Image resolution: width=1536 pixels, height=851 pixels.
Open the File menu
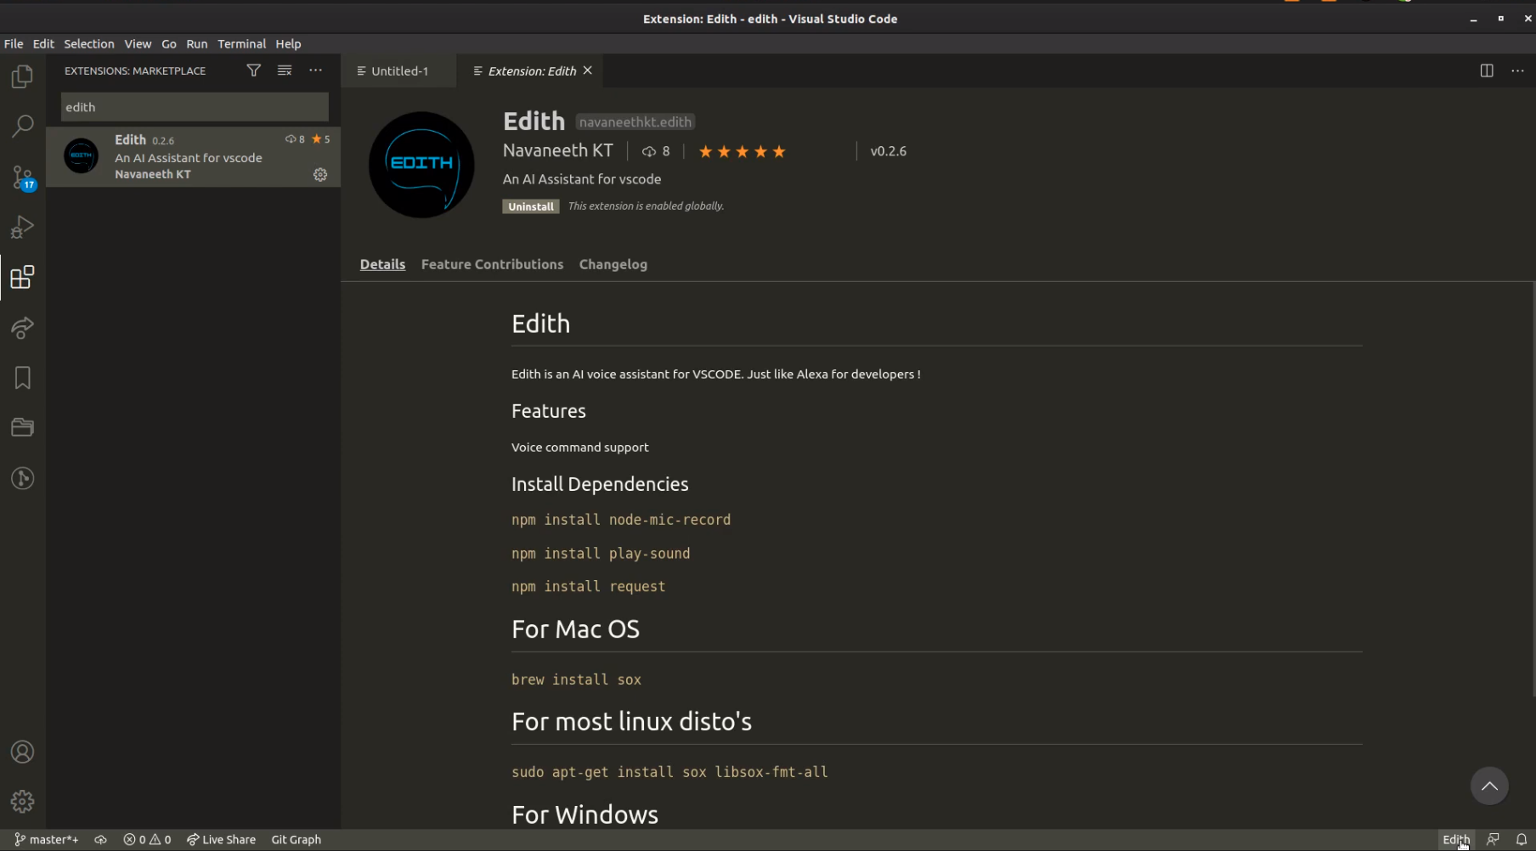14,43
